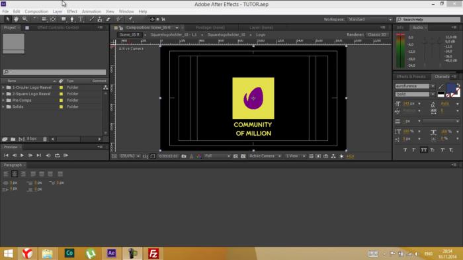The image size is (463, 260).
Task: Toggle Faux Bold text style
Action: pyautogui.click(x=405, y=150)
